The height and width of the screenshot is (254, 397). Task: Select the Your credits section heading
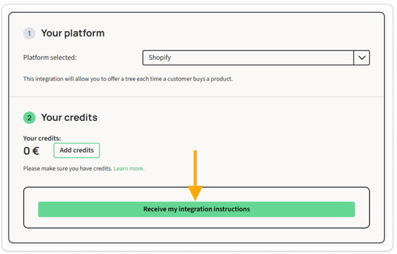[69, 117]
